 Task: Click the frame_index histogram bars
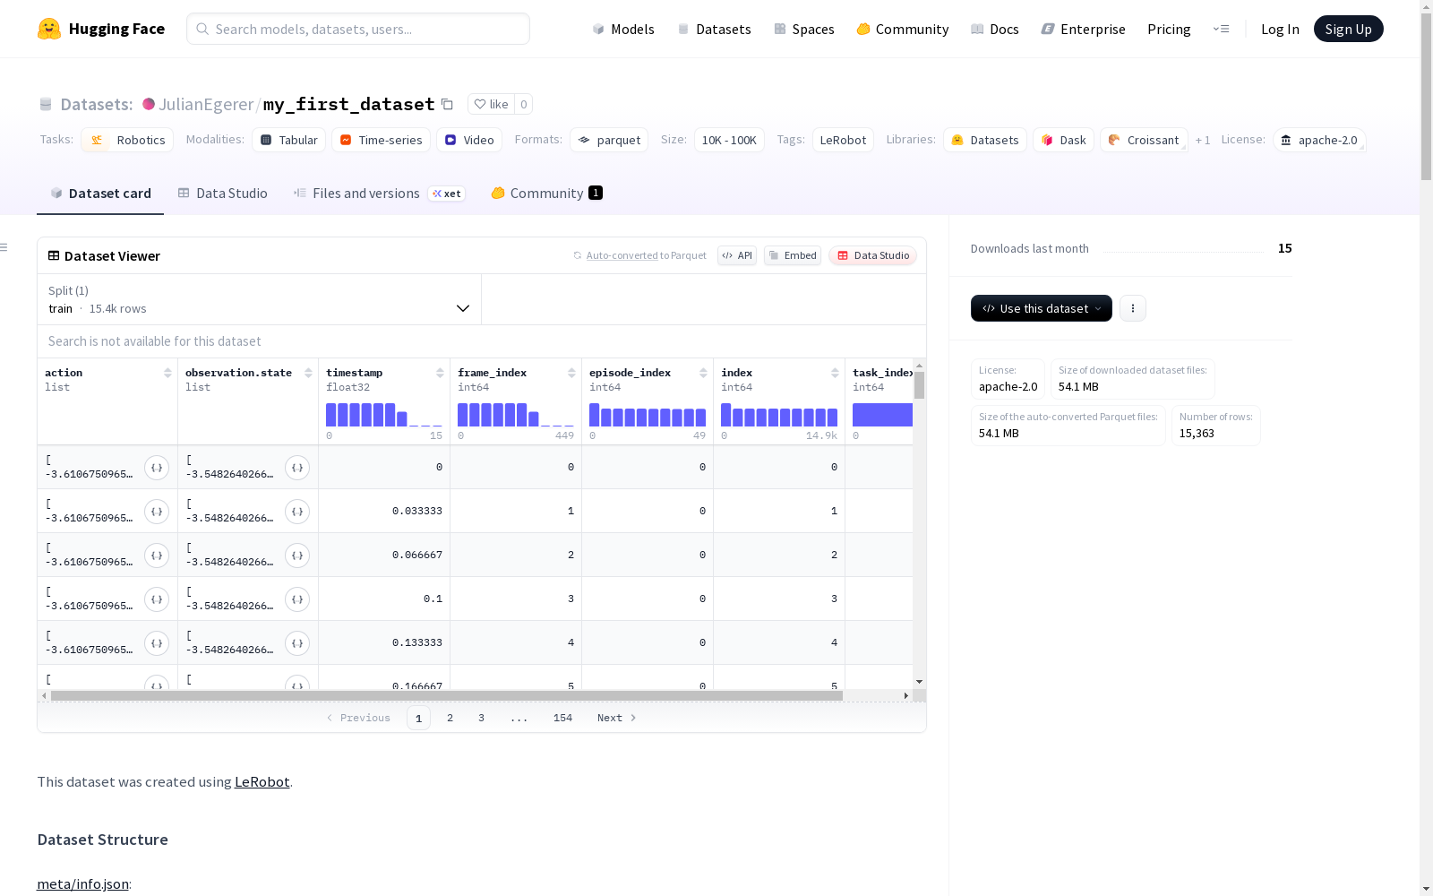(516, 414)
